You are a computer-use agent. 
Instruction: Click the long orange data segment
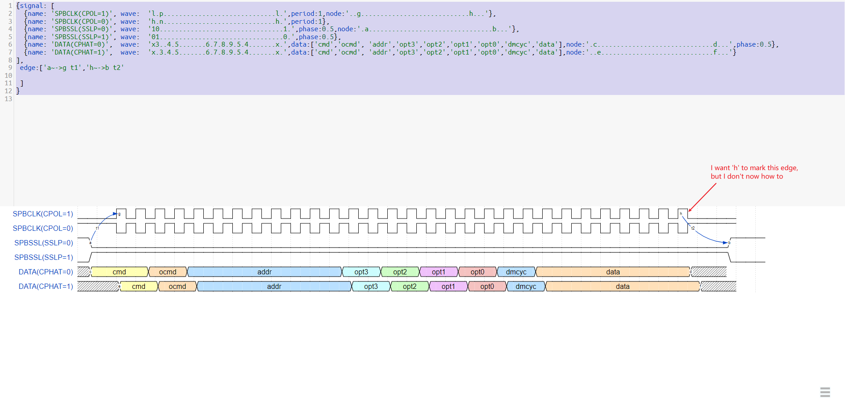[x=613, y=272]
